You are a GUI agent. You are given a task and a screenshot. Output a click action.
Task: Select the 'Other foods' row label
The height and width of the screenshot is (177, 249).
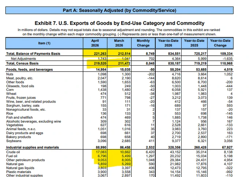click(x=15, y=82)
